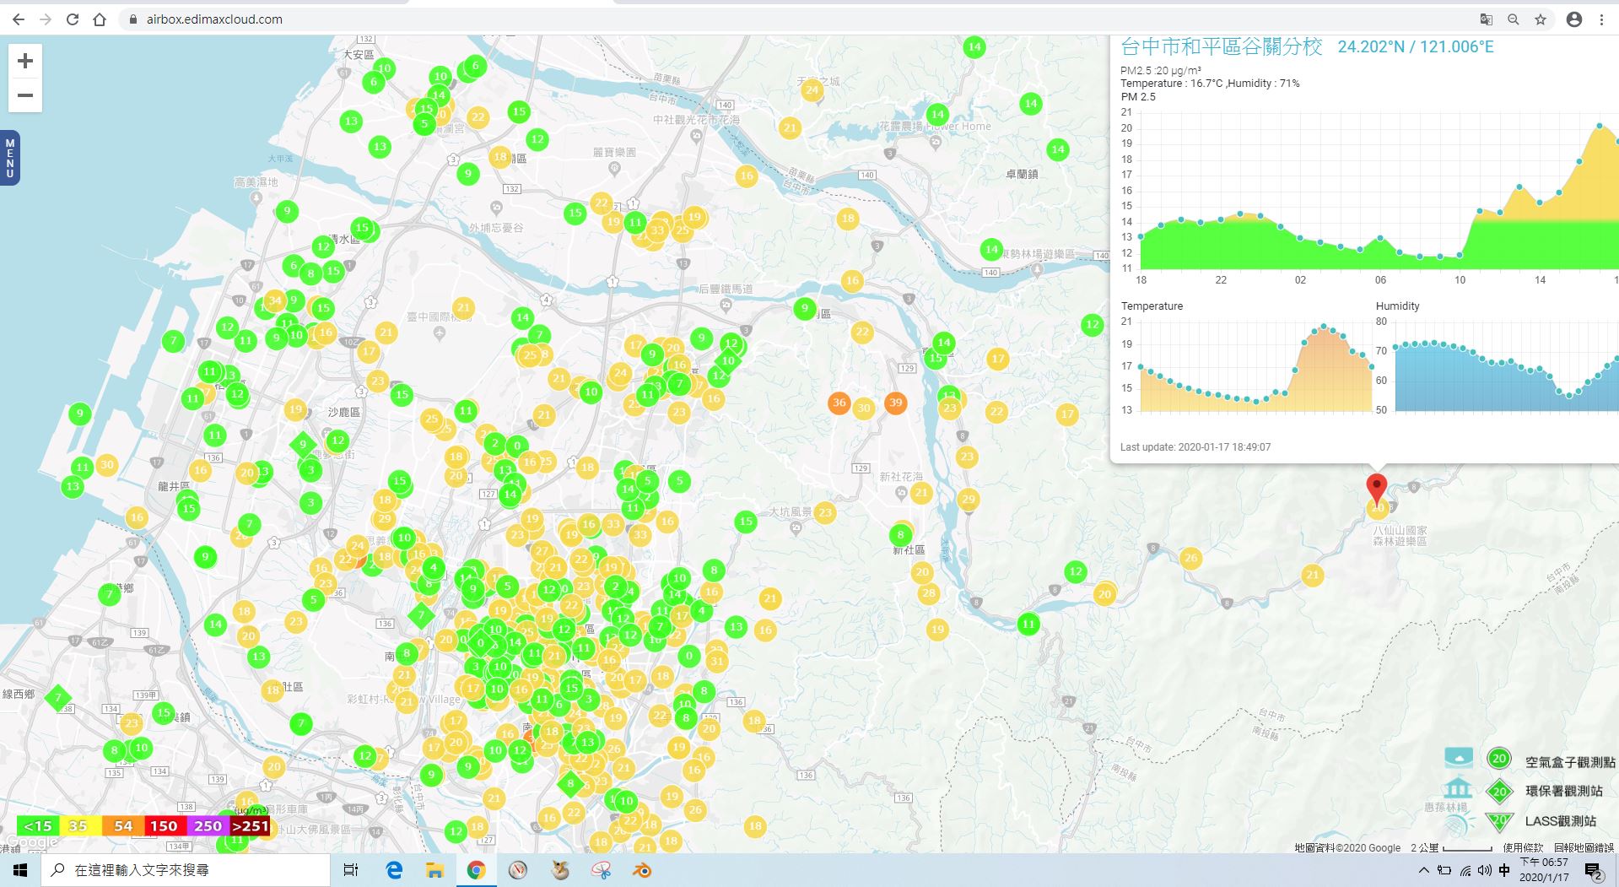Click the coordinates 24.202°N / 121.006°E

(1416, 46)
